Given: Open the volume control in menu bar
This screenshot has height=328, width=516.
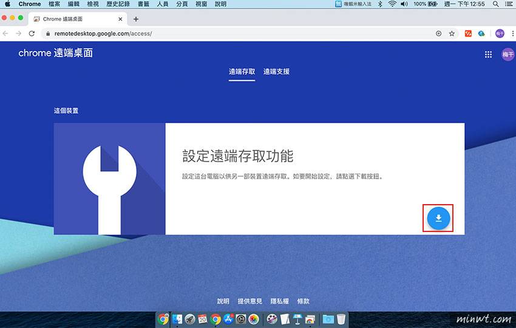Looking at the screenshot, I should 404,4.
